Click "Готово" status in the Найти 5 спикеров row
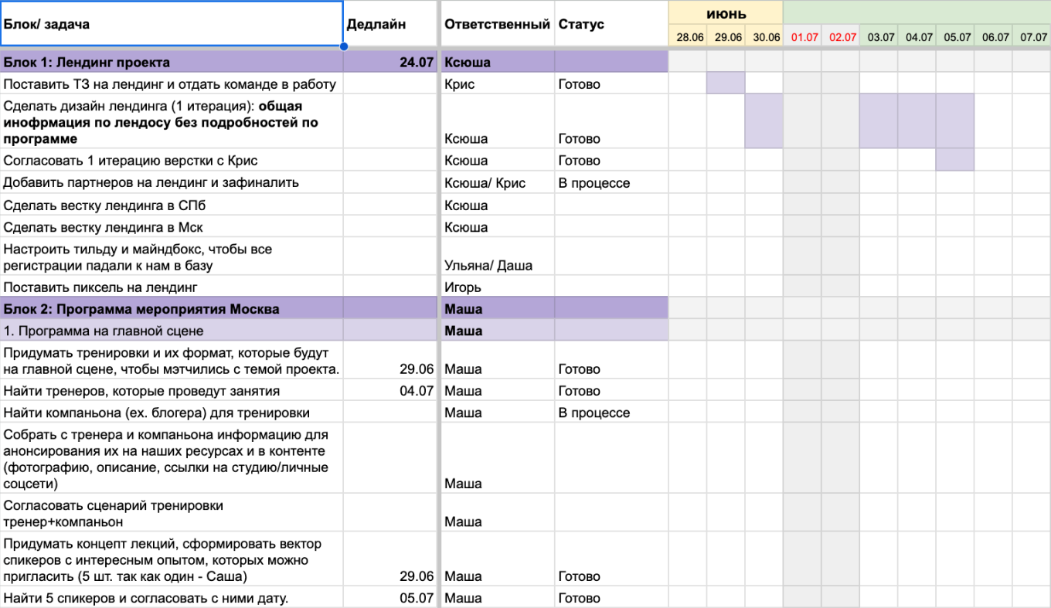 click(x=611, y=598)
